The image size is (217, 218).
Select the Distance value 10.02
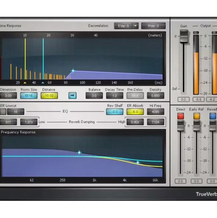click(49, 96)
